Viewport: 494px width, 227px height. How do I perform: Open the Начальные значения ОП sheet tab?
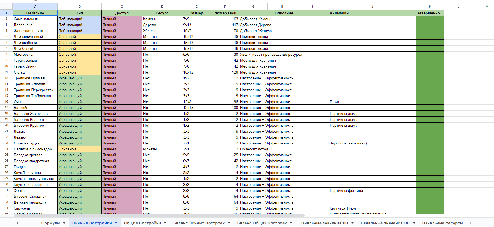click(385, 223)
